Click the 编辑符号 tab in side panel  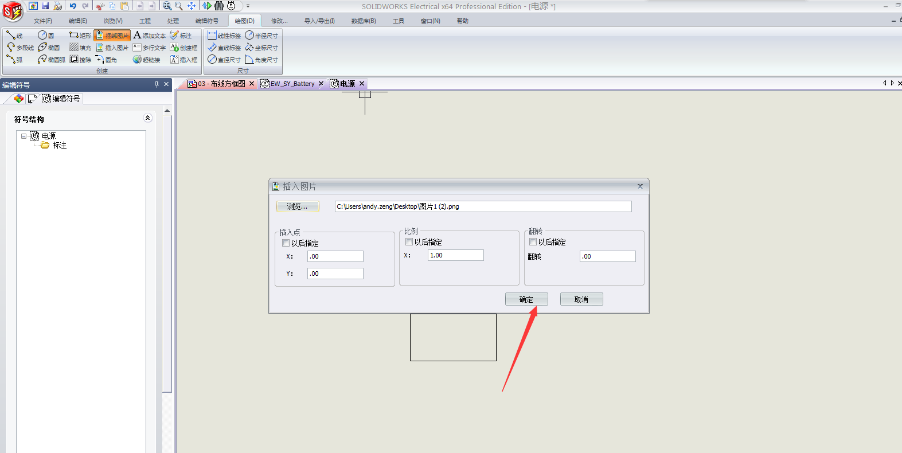coord(61,99)
